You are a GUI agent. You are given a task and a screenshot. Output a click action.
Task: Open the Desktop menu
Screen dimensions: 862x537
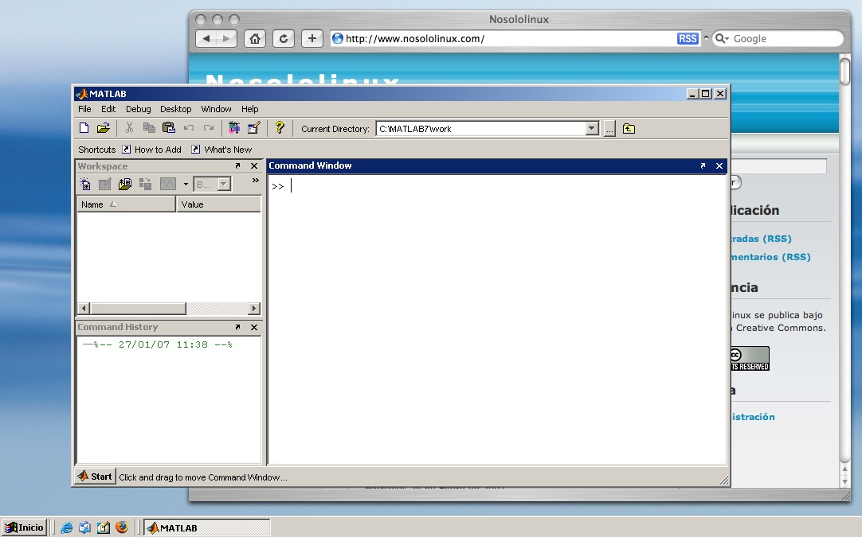tap(176, 109)
